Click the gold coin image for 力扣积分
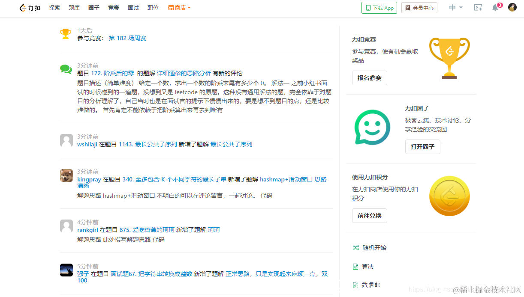This screenshot has height=297, width=524. click(449, 196)
